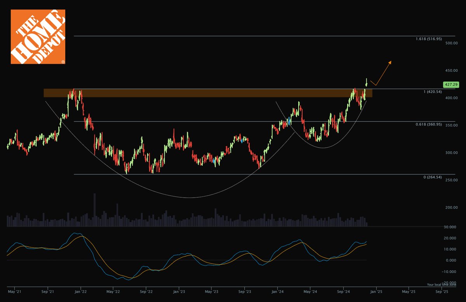
Task: Select Jan '25 on the time axis
Action: [376, 291]
